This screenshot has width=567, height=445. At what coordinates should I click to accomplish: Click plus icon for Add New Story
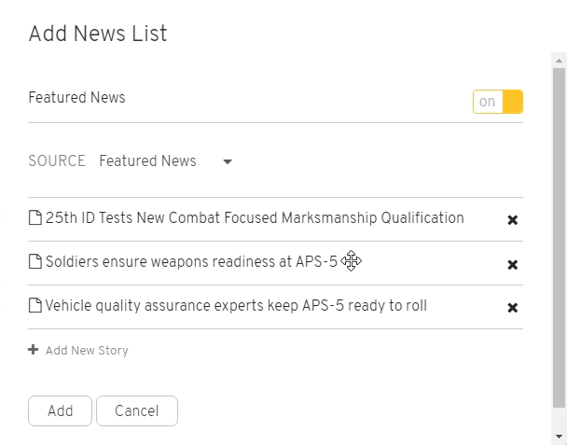[34, 350]
